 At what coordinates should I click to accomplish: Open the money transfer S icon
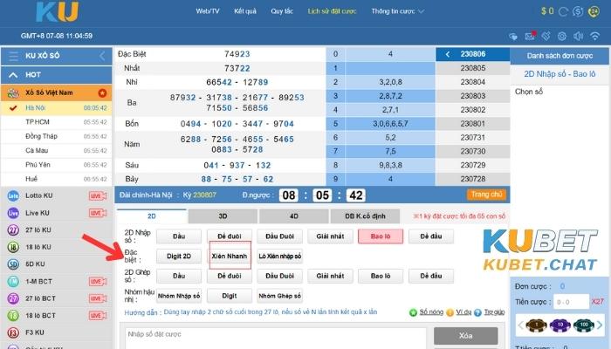click(578, 11)
